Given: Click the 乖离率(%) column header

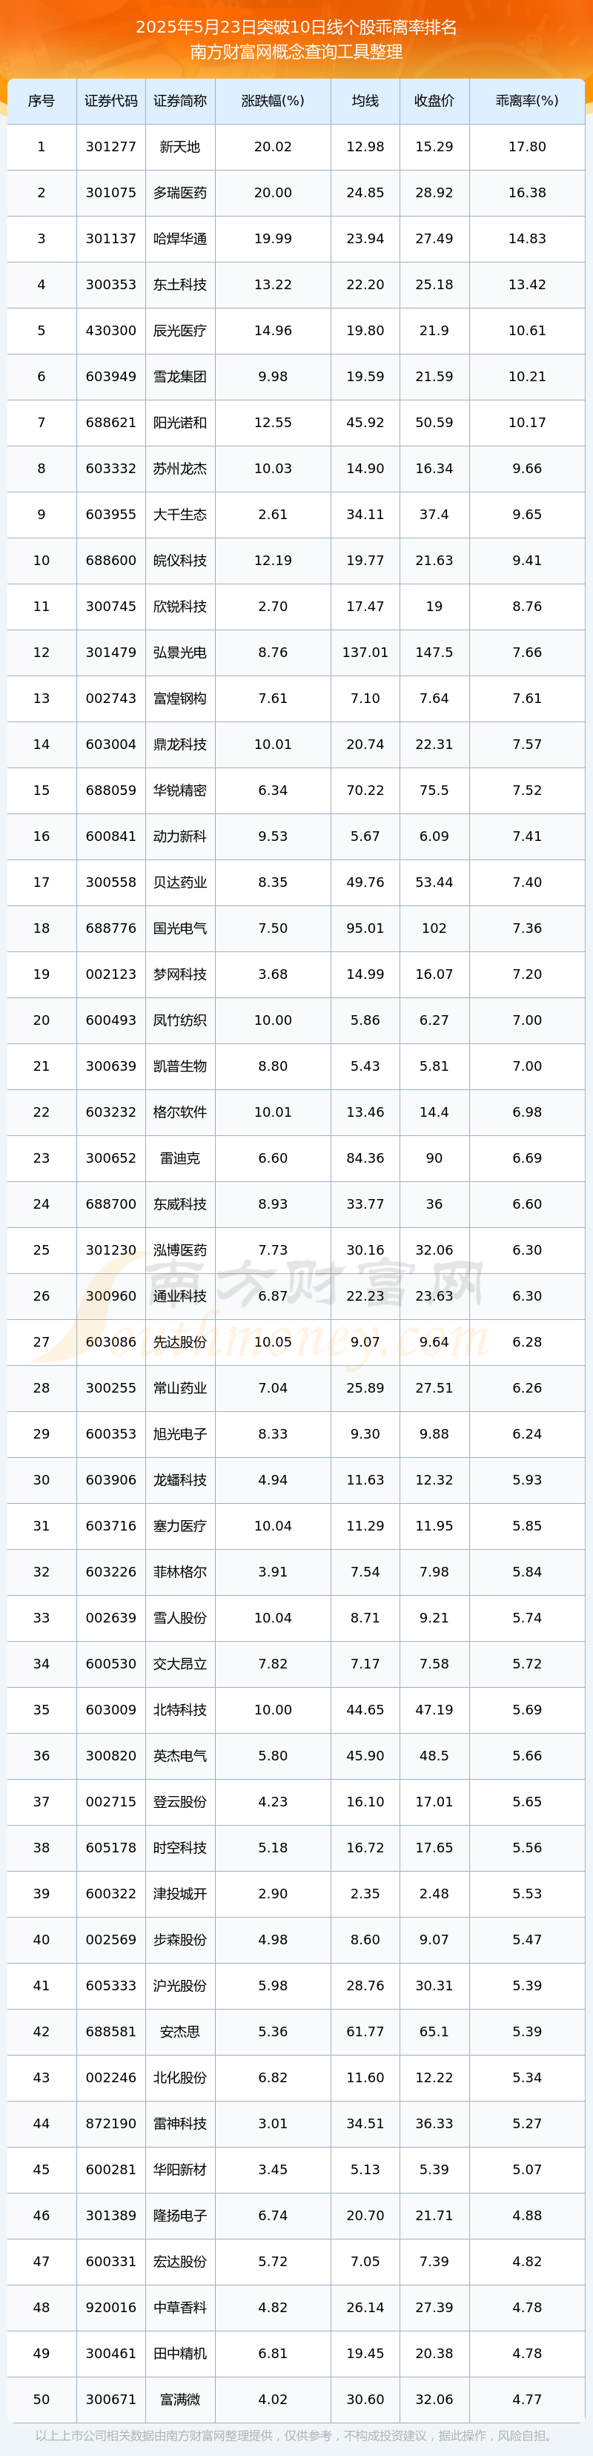Looking at the screenshot, I should 527,101.
